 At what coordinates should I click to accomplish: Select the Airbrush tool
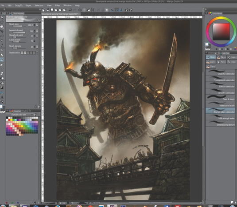pos(2,64)
